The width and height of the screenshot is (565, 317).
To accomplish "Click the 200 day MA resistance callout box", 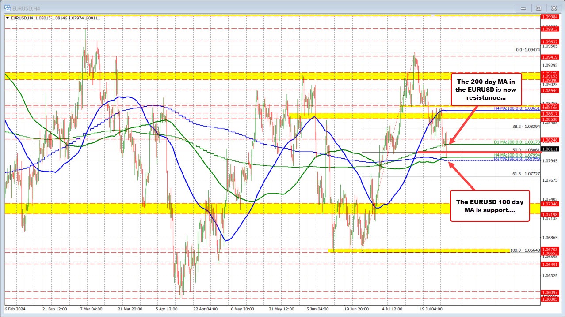I will (x=487, y=90).
